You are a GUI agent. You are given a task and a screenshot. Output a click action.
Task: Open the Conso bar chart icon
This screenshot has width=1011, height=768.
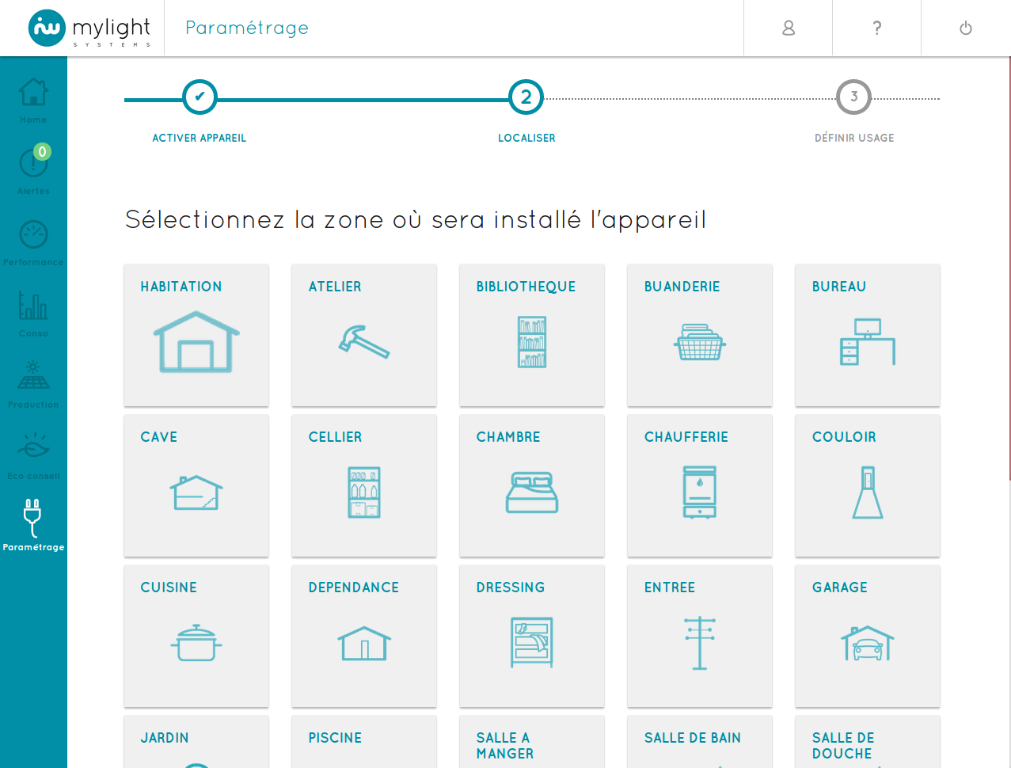point(33,306)
